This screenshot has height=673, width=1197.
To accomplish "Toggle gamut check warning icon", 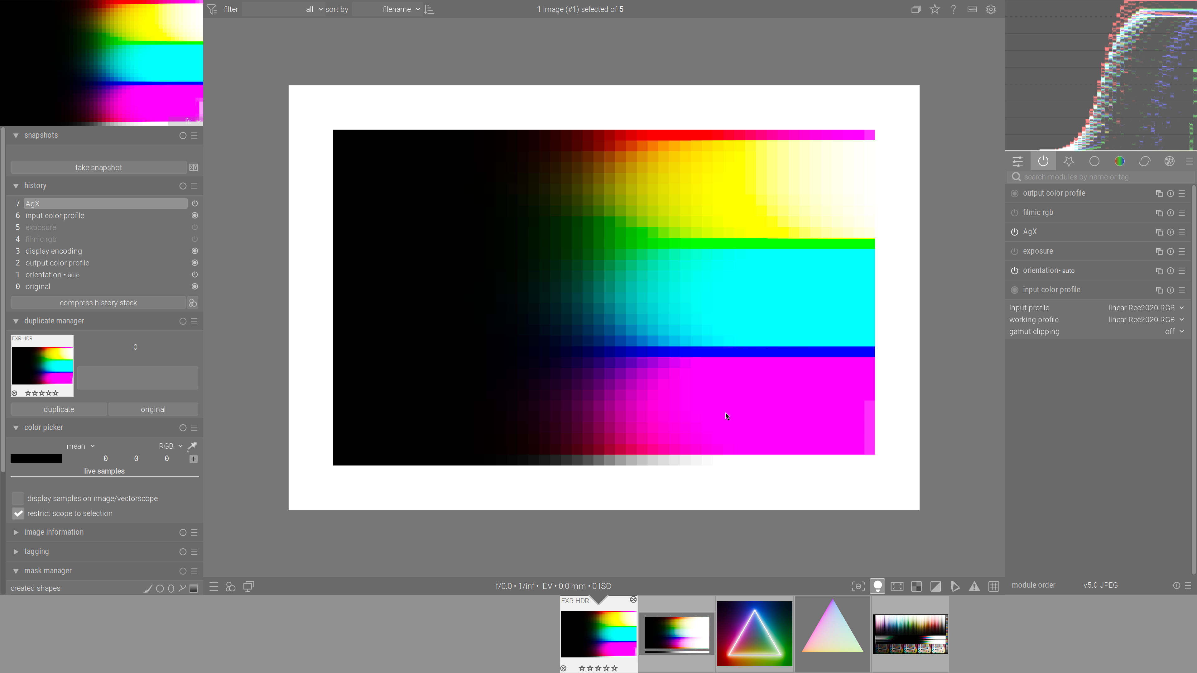I will 974,586.
